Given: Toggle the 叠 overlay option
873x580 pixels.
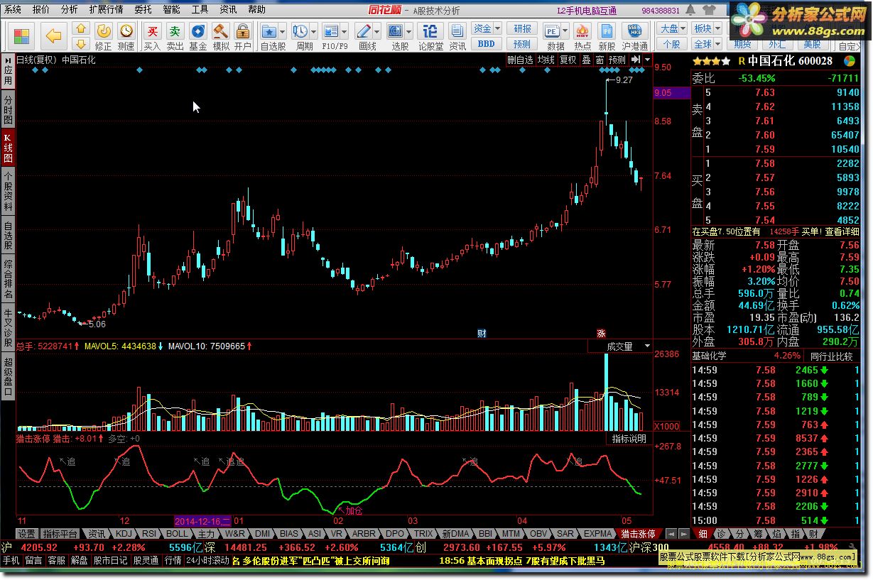Looking at the screenshot, I should [x=586, y=60].
